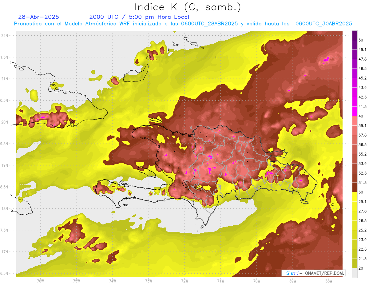The height and width of the screenshot is (285, 369).
Task: Click the color scale value '41.3'
Action: point(363,107)
